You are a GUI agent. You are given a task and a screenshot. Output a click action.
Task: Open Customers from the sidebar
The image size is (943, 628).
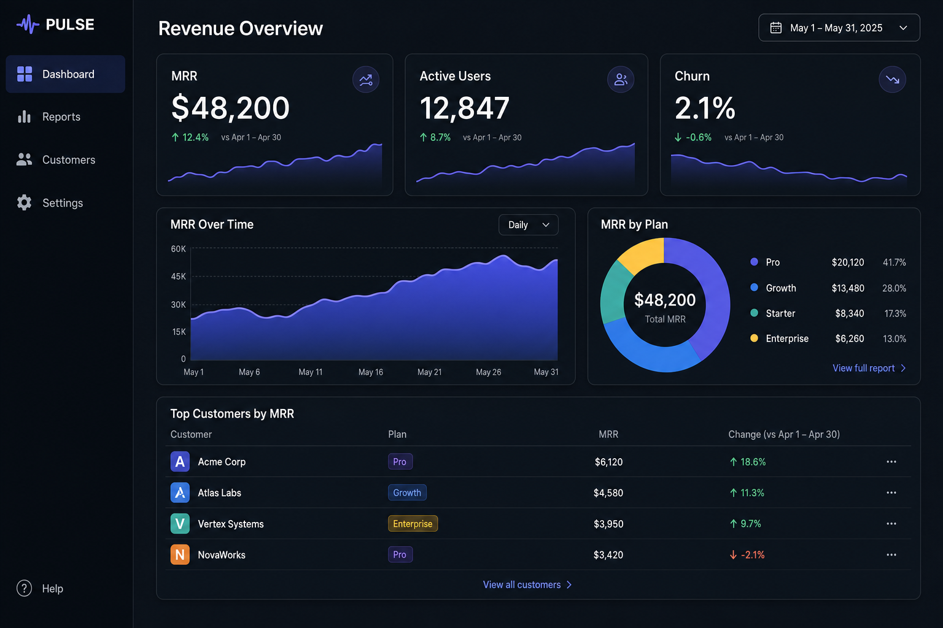tap(66, 159)
